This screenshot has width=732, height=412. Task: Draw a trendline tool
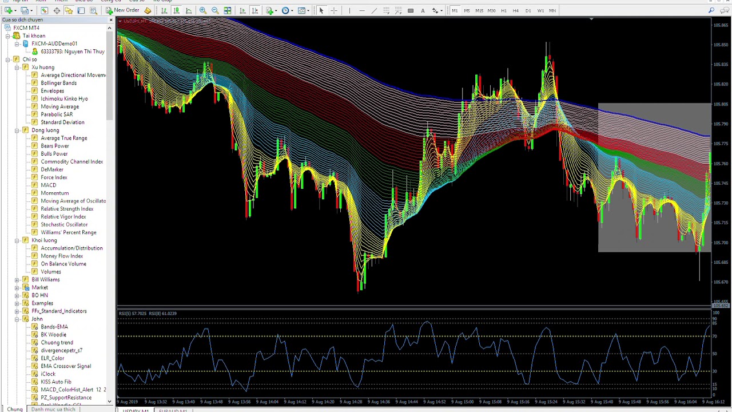pyautogui.click(x=374, y=10)
